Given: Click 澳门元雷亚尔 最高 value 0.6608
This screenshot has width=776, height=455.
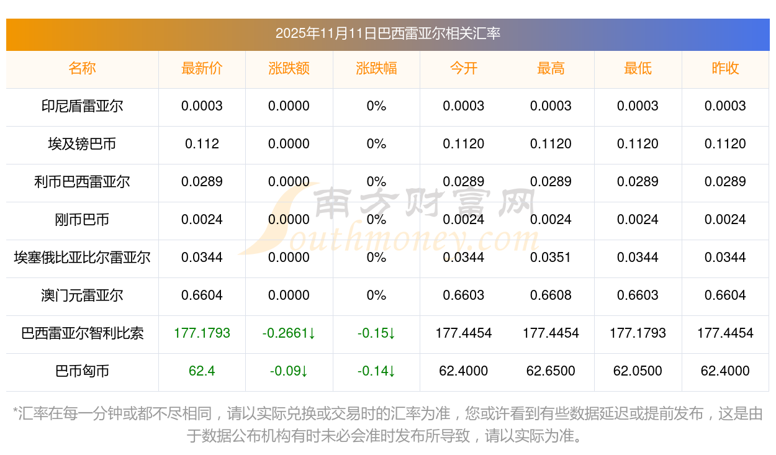Looking at the screenshot, I should (551, 295).
